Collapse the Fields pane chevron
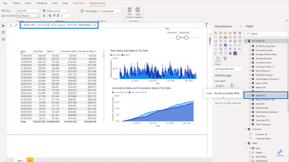 286,26
